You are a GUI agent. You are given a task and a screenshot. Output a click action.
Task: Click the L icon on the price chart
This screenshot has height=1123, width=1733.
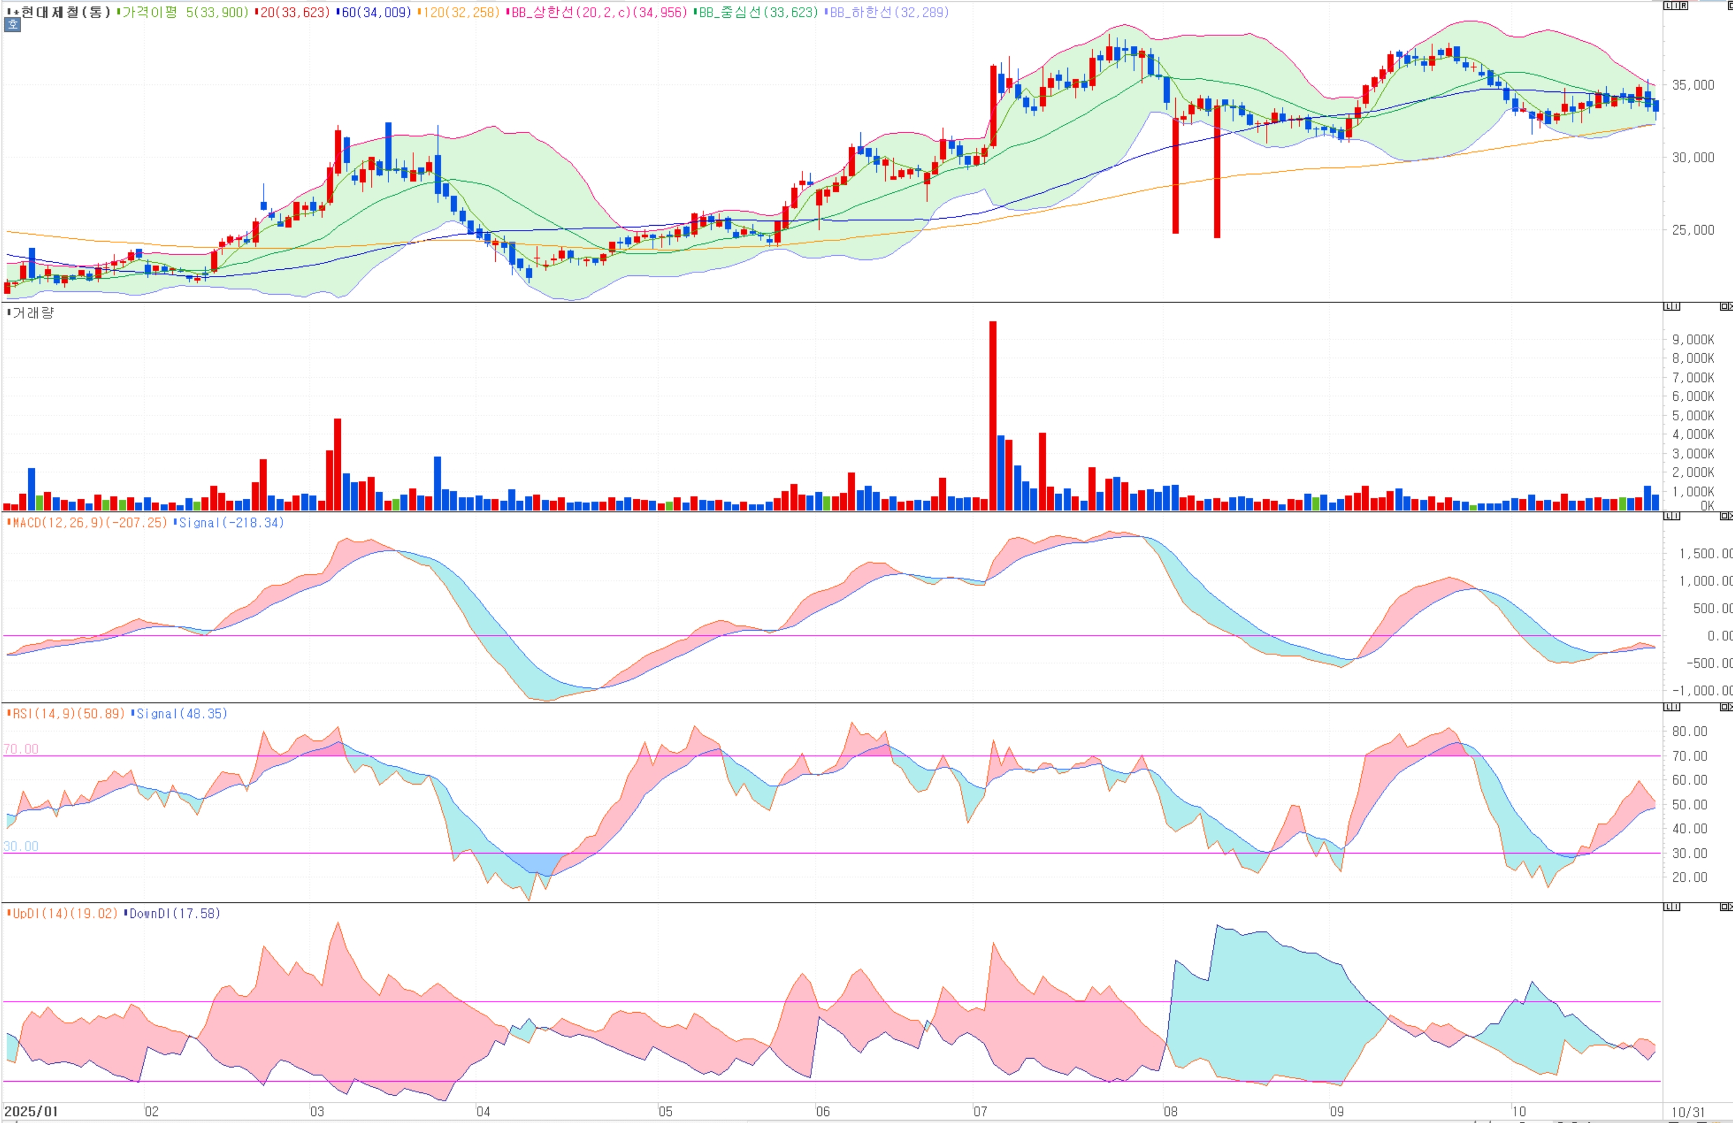pos(1668,6)
